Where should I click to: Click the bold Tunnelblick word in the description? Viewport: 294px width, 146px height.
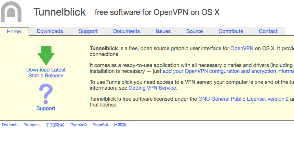104,49
